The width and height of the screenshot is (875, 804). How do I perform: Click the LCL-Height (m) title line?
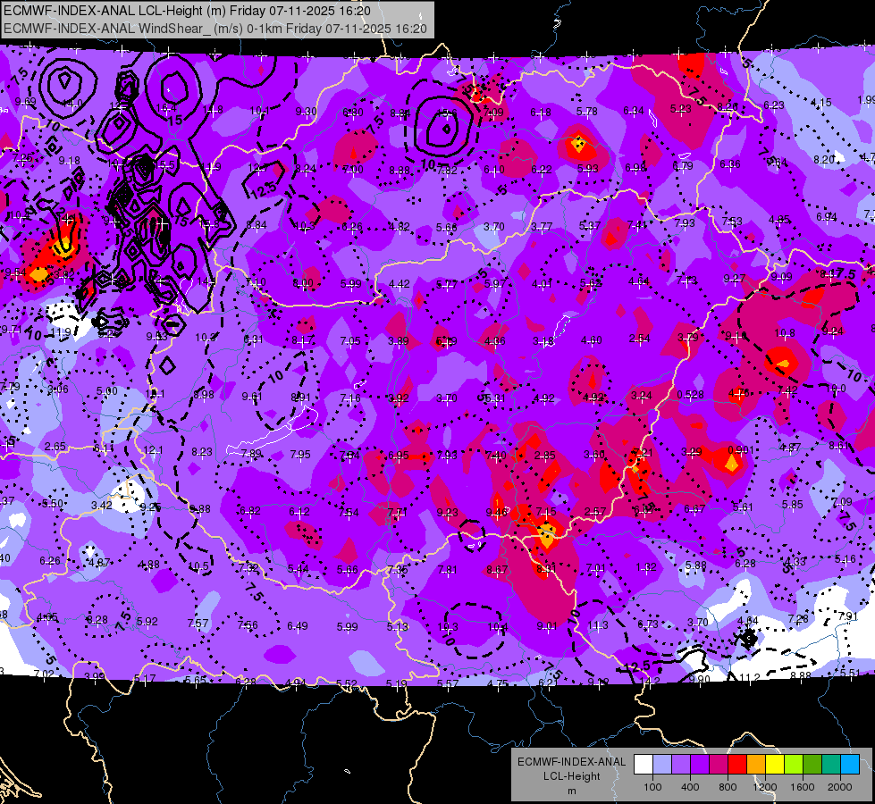click(x=187, y=11)
